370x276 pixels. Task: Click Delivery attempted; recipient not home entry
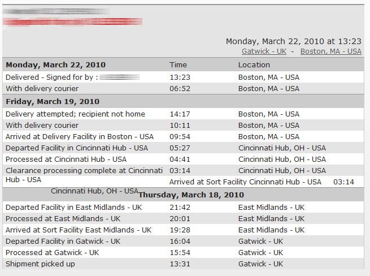pos(75,114)
